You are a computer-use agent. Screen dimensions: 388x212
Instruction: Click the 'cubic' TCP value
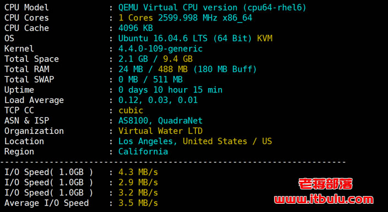click(130, 111)
